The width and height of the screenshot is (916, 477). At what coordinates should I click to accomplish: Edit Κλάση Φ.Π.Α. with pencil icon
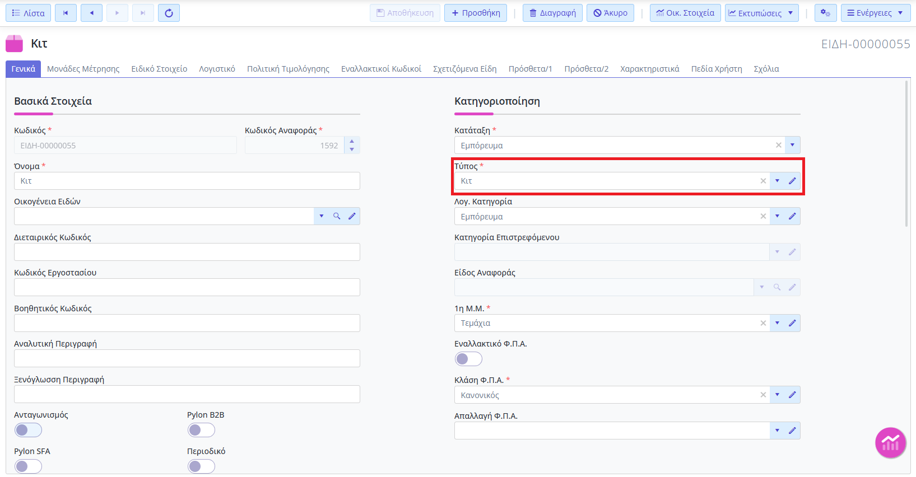coord(792,395)
